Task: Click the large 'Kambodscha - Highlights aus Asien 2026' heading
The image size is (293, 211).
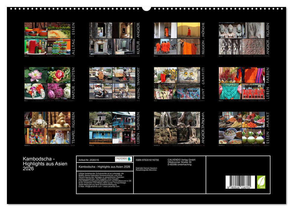Action: (45, 164)
